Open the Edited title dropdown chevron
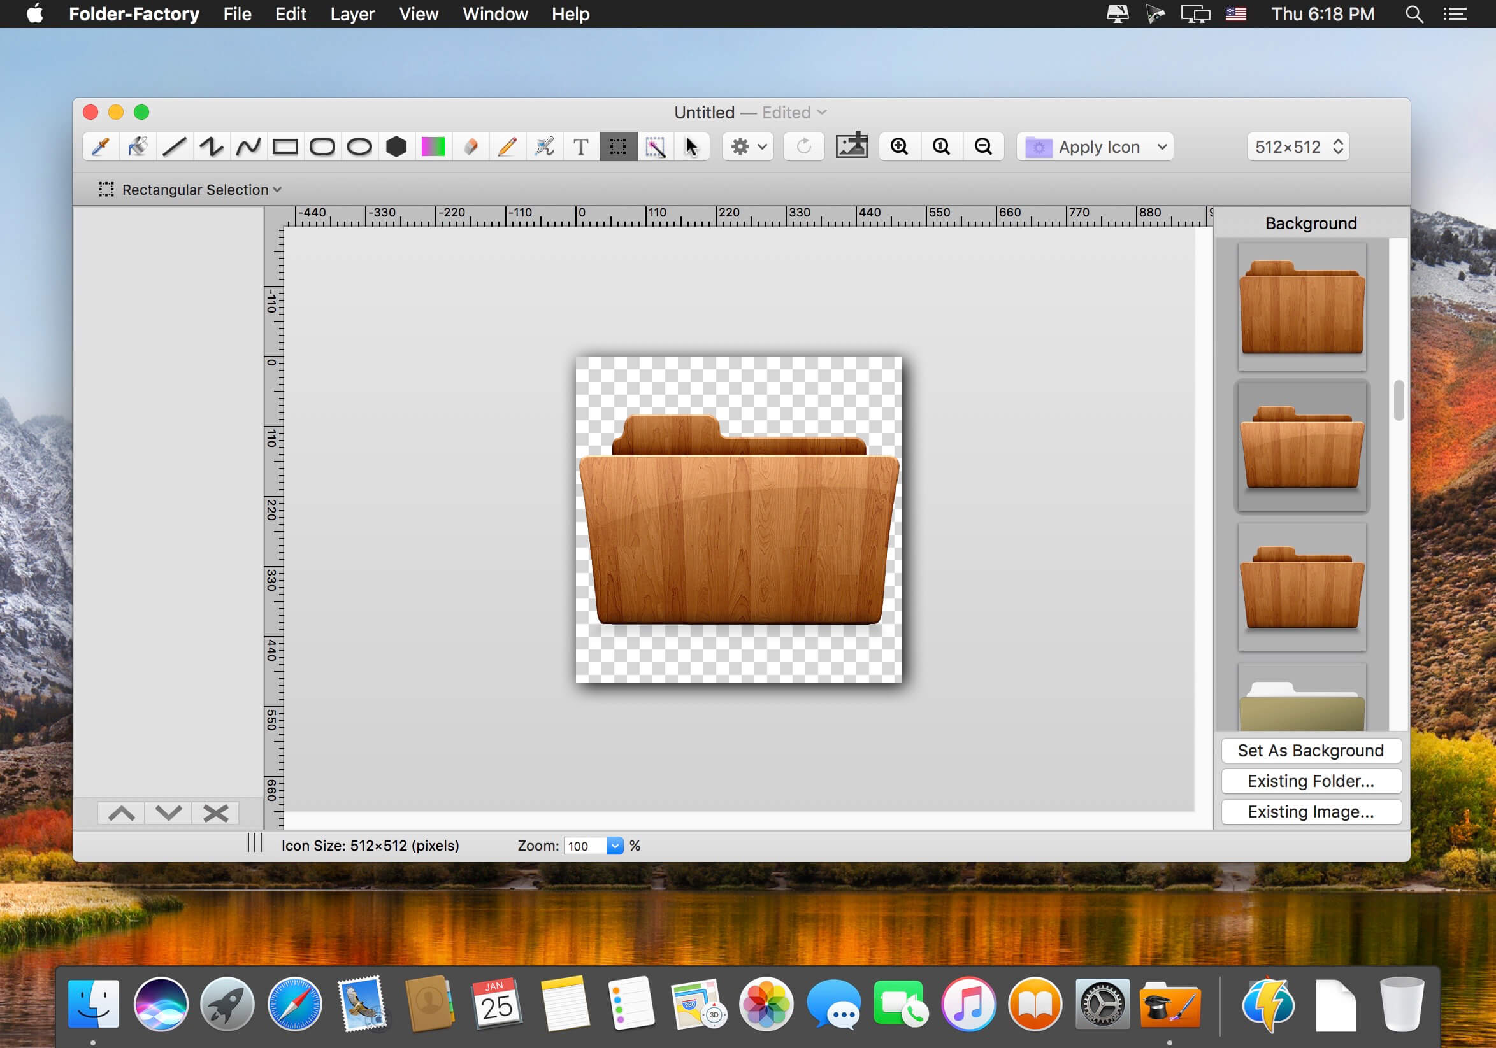1496x1048 pixels. coord(823,113)
